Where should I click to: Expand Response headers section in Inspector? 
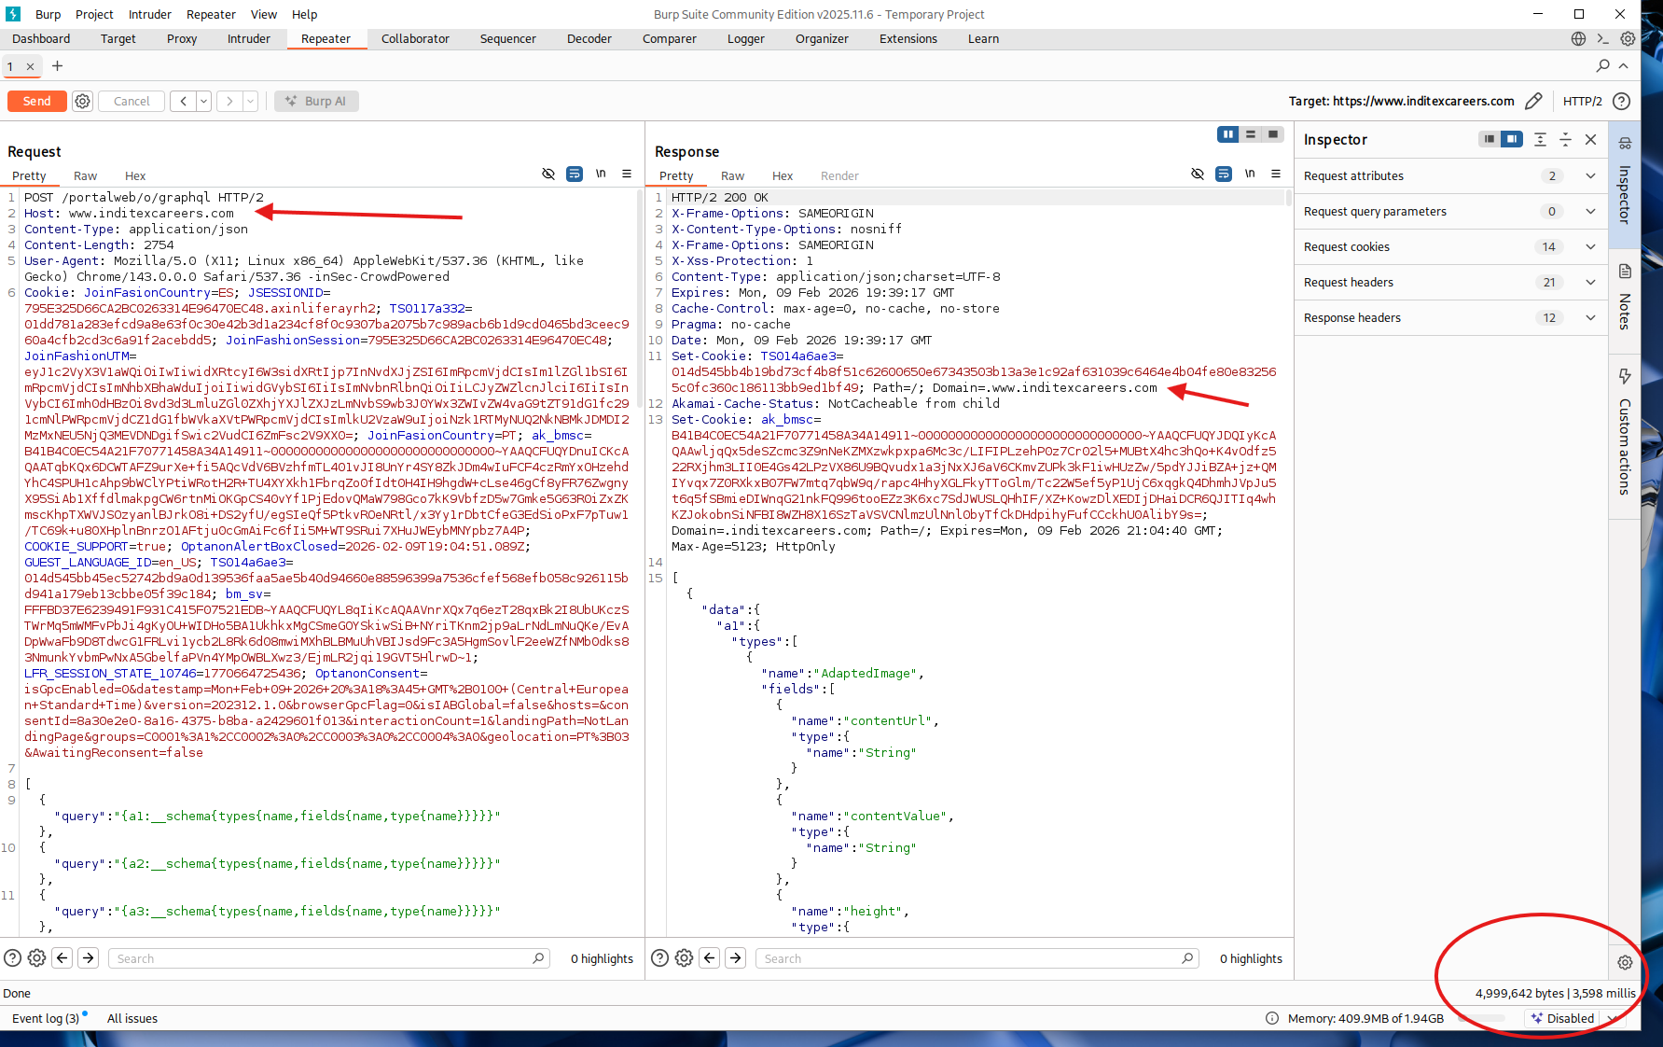1590,318
